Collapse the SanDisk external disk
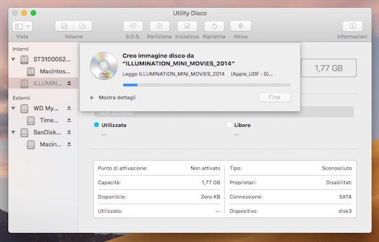379x242 pixels. [x=14, y=132]
